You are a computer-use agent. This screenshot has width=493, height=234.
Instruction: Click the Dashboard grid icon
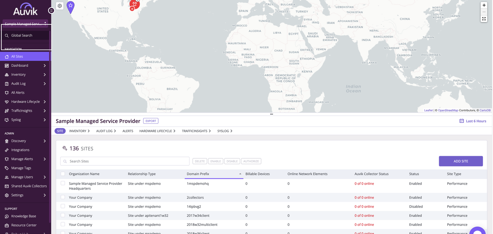[6, 66]
